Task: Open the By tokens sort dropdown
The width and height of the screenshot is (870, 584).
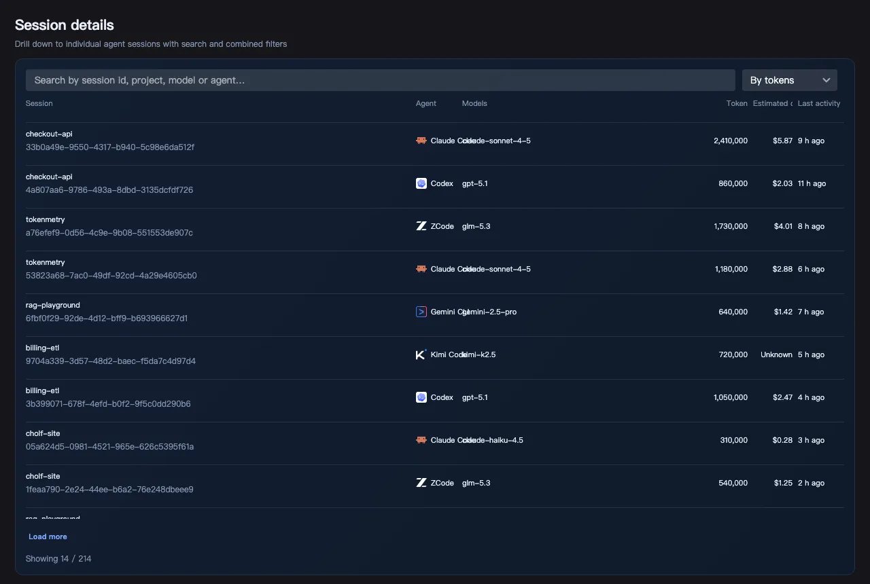Action: [790, 80]
